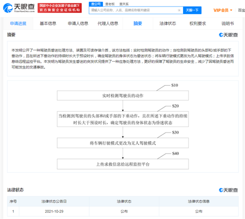
Task: Click the Tianyancha watermark beside the 摘要 heading
Action: (225, 35)
